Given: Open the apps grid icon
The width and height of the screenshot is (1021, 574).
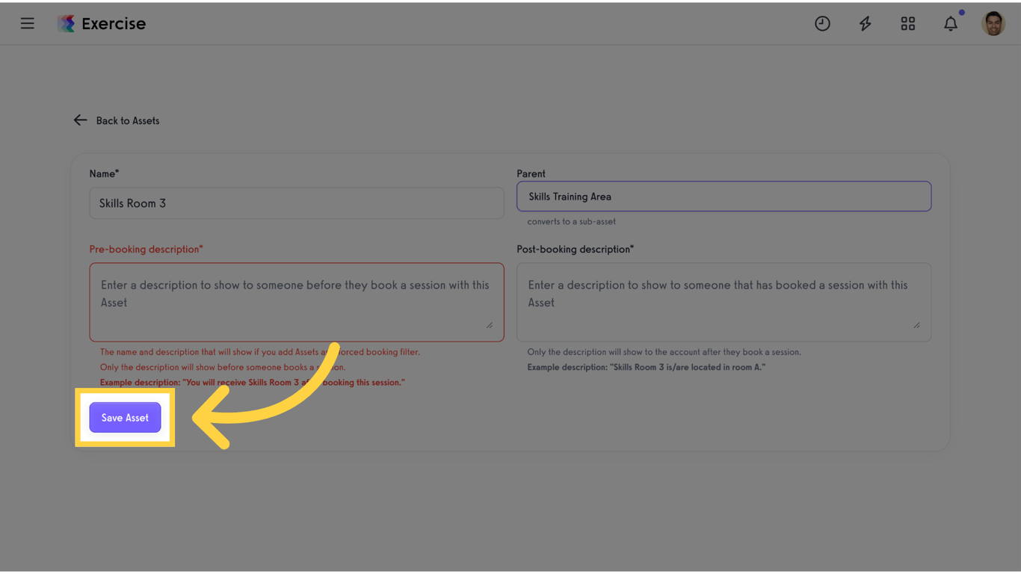Looking at the screenshot, I should [908, 23].
